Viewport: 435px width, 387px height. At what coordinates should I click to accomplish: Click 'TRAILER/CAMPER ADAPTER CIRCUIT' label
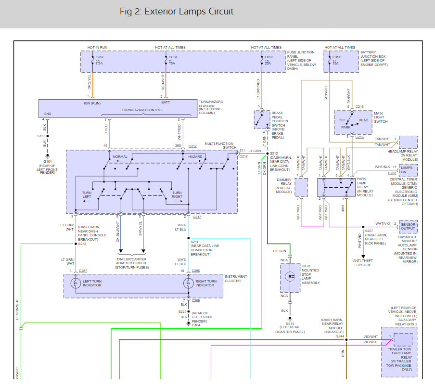132,263
